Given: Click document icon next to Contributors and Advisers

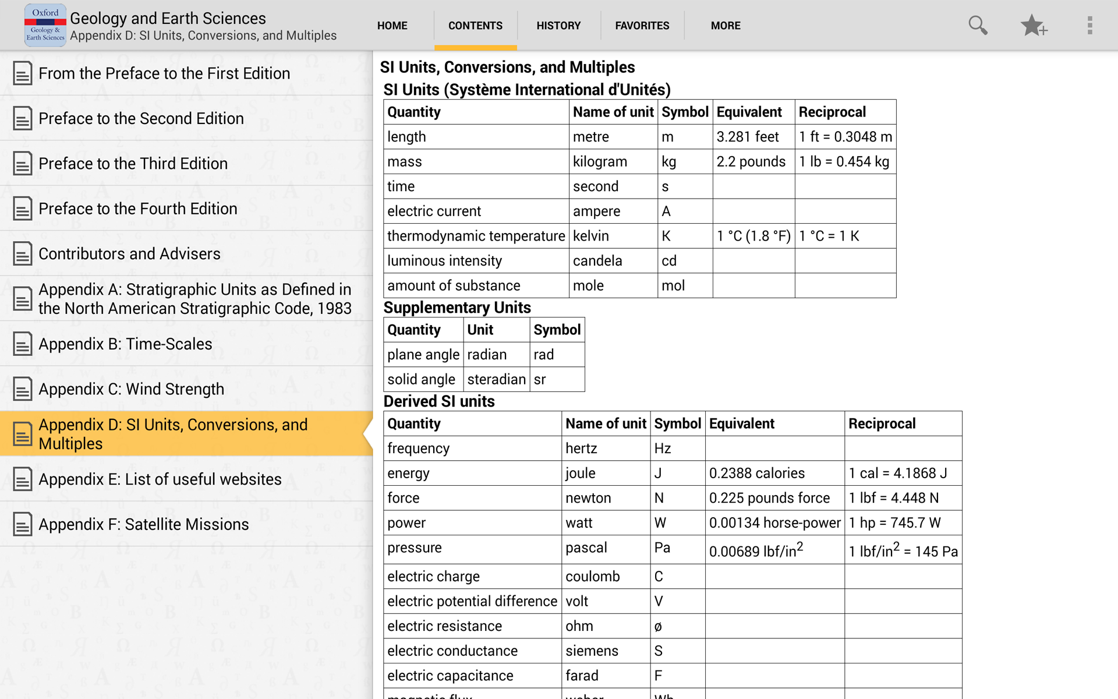Looking at the screenshot, I should [22, 253].
